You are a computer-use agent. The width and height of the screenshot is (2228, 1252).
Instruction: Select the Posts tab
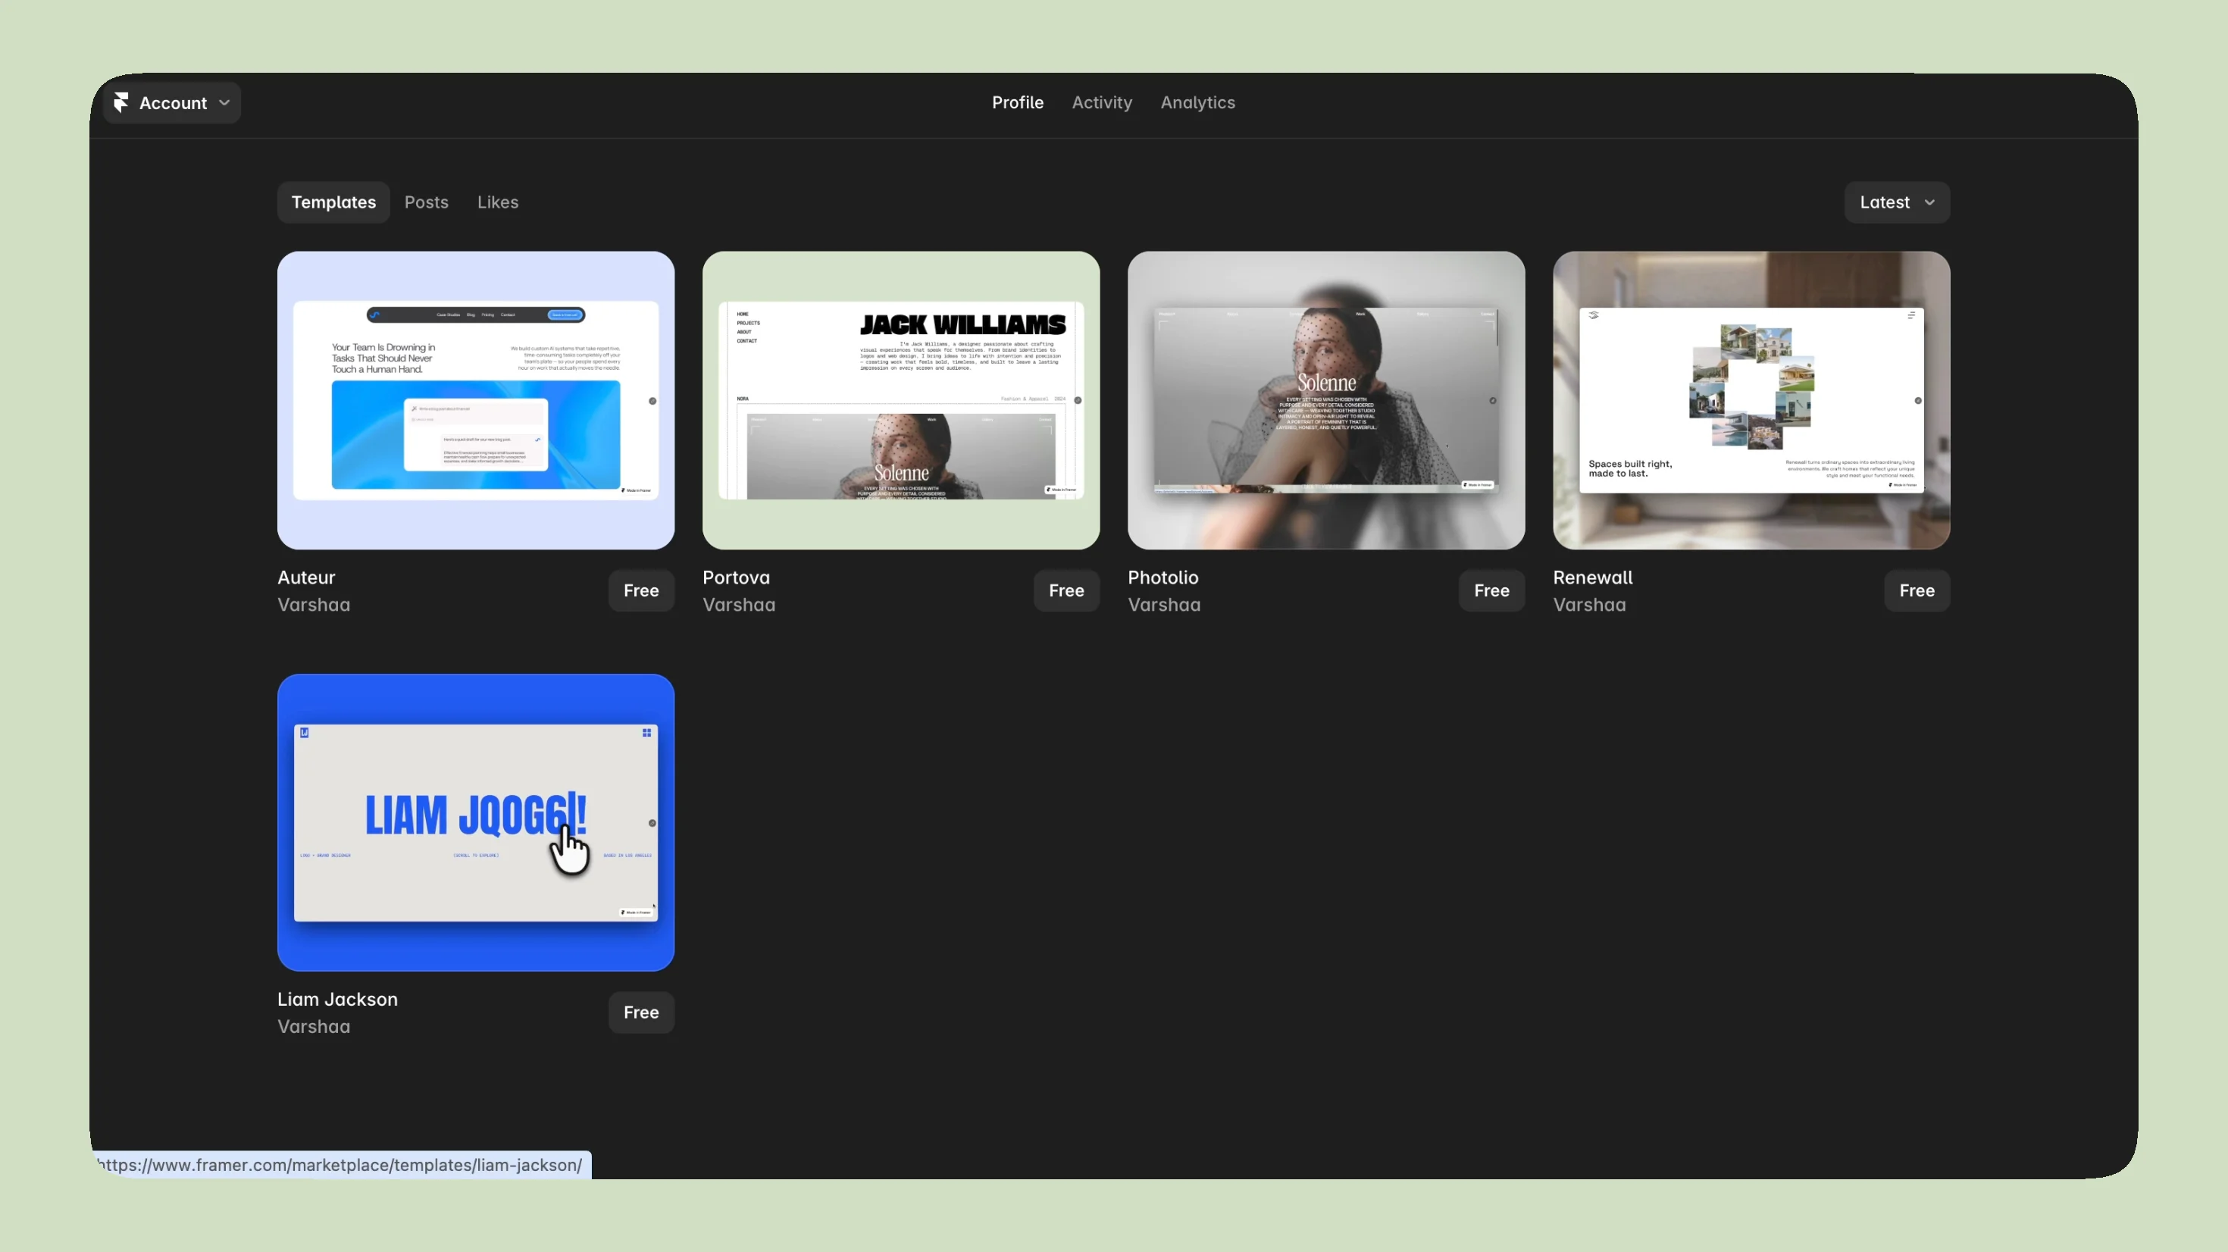coord(427,202)
